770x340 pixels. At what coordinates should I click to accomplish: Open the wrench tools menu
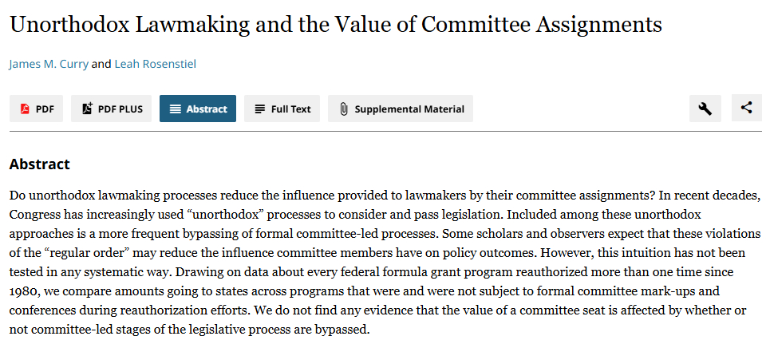[705, 109]
